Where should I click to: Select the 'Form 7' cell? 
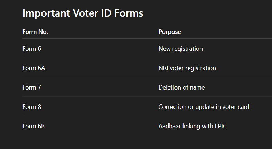pos(32,87)
